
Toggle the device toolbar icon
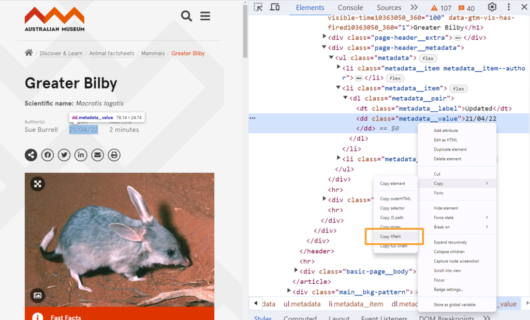[x=274, y=7]
